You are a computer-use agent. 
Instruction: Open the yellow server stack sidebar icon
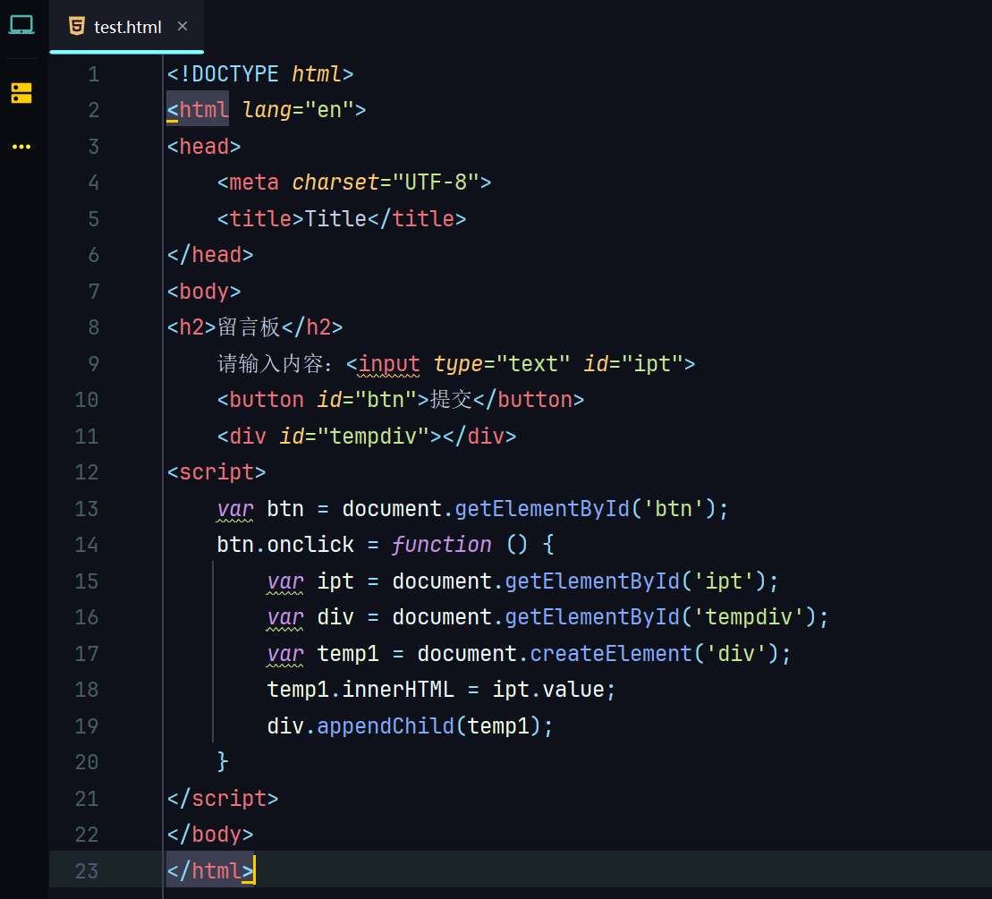21,93
